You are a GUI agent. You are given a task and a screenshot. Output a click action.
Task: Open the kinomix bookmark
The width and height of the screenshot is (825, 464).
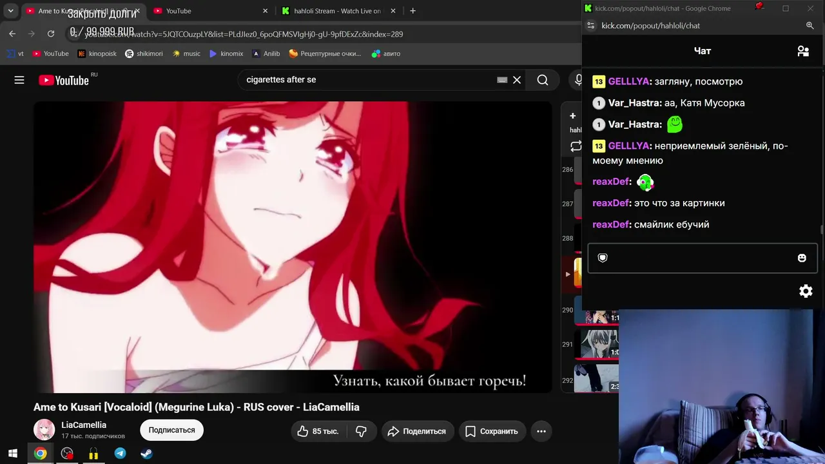click(226, 53)
